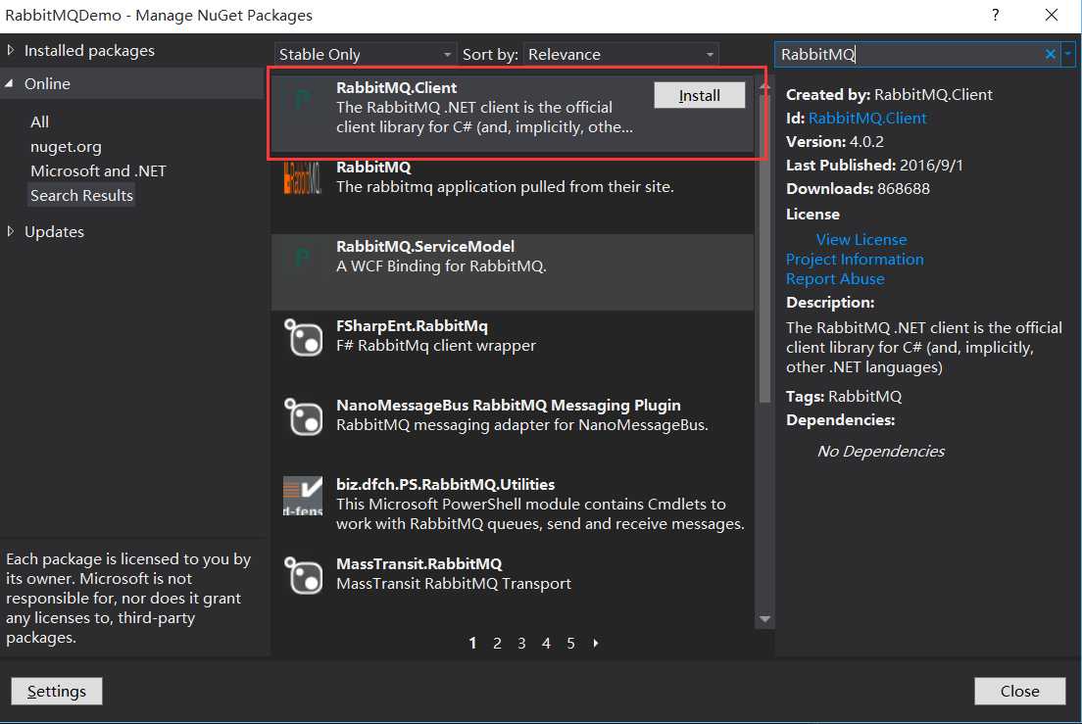Select the RabbitMQ package title row

pyautogui.click(x=373, y=167)
